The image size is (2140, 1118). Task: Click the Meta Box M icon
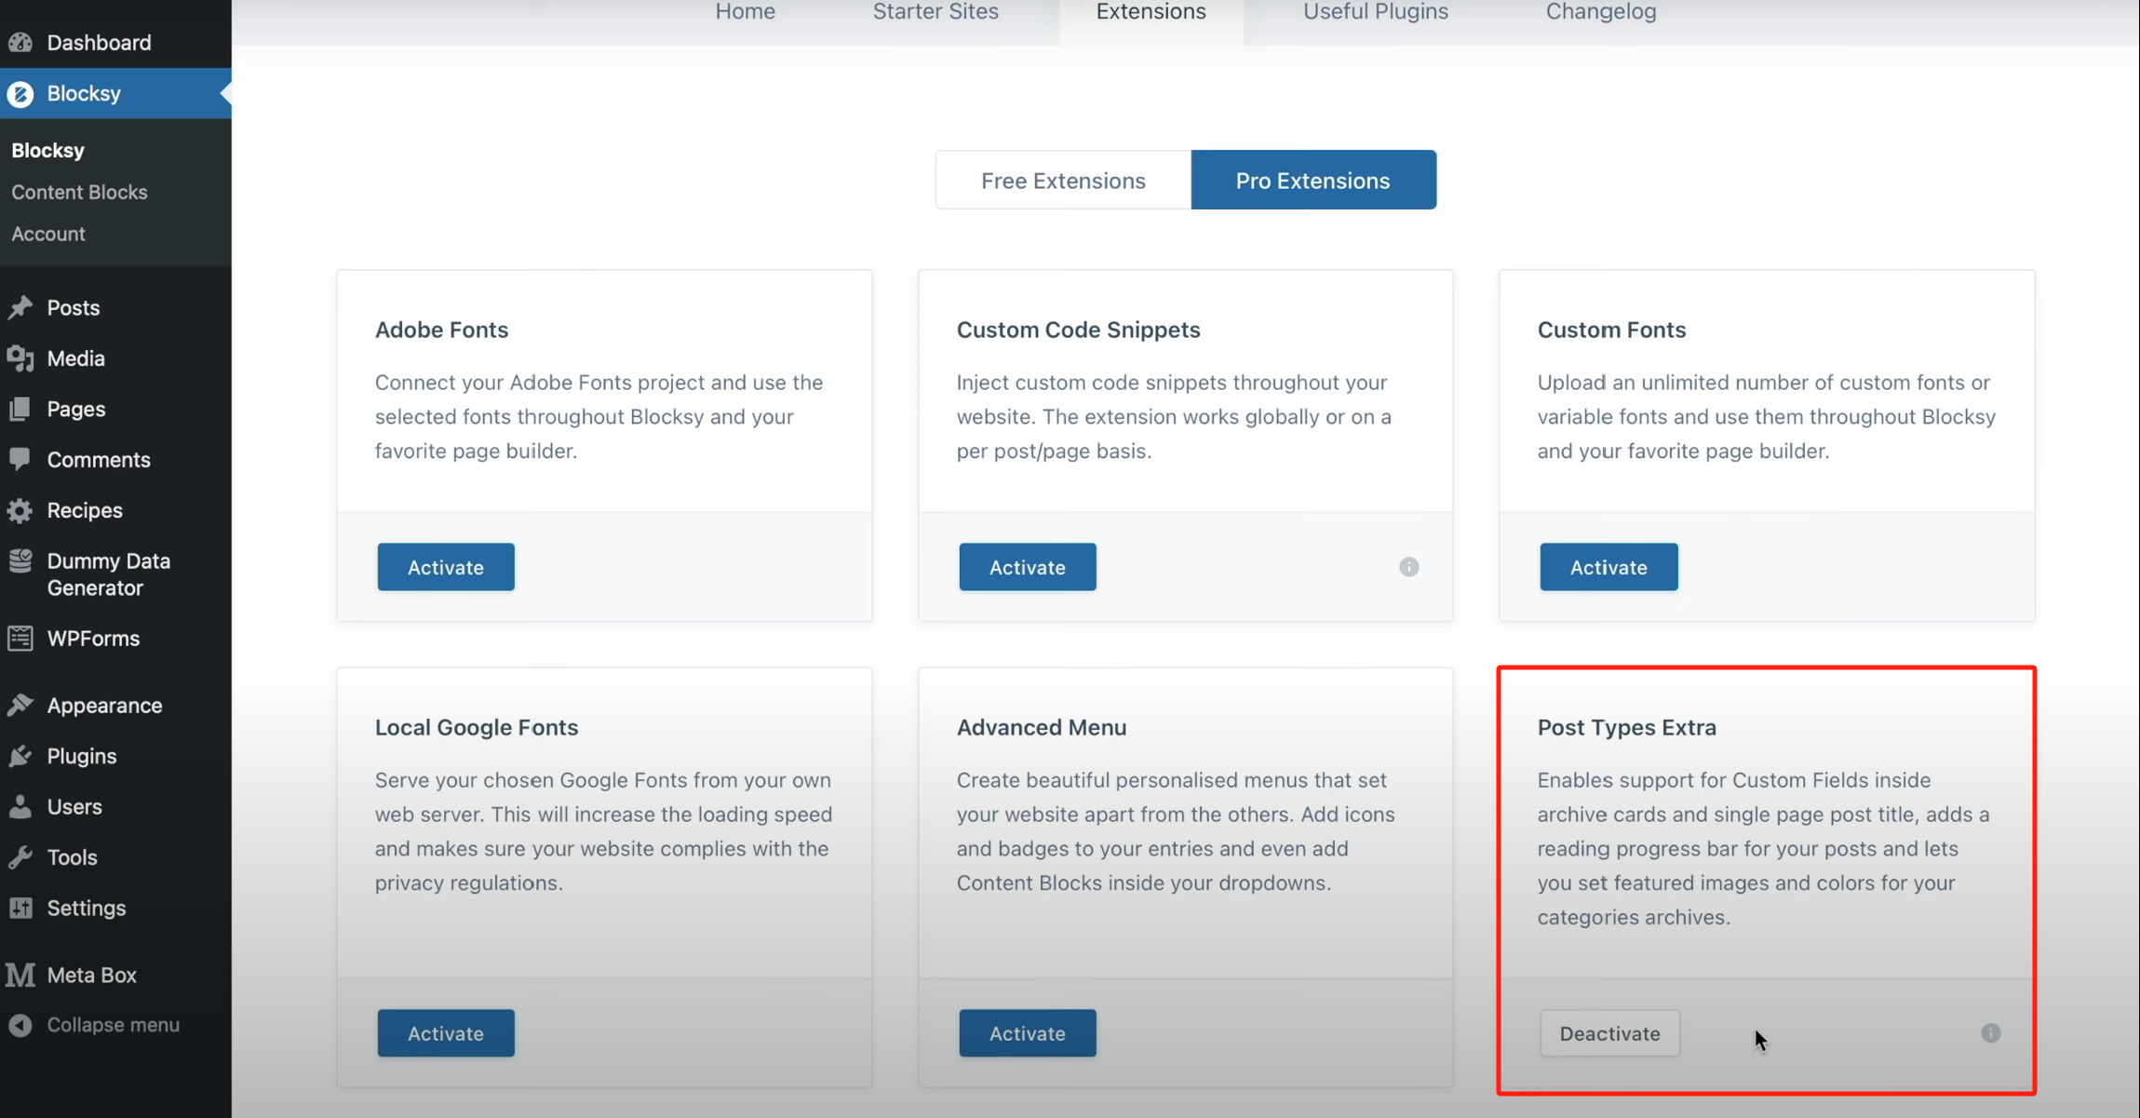pyautogui.click(x=20, y=975)
